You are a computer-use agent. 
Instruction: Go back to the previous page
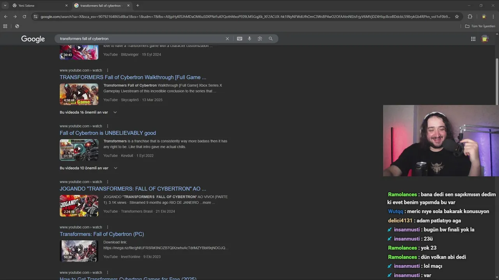[5, 16]
